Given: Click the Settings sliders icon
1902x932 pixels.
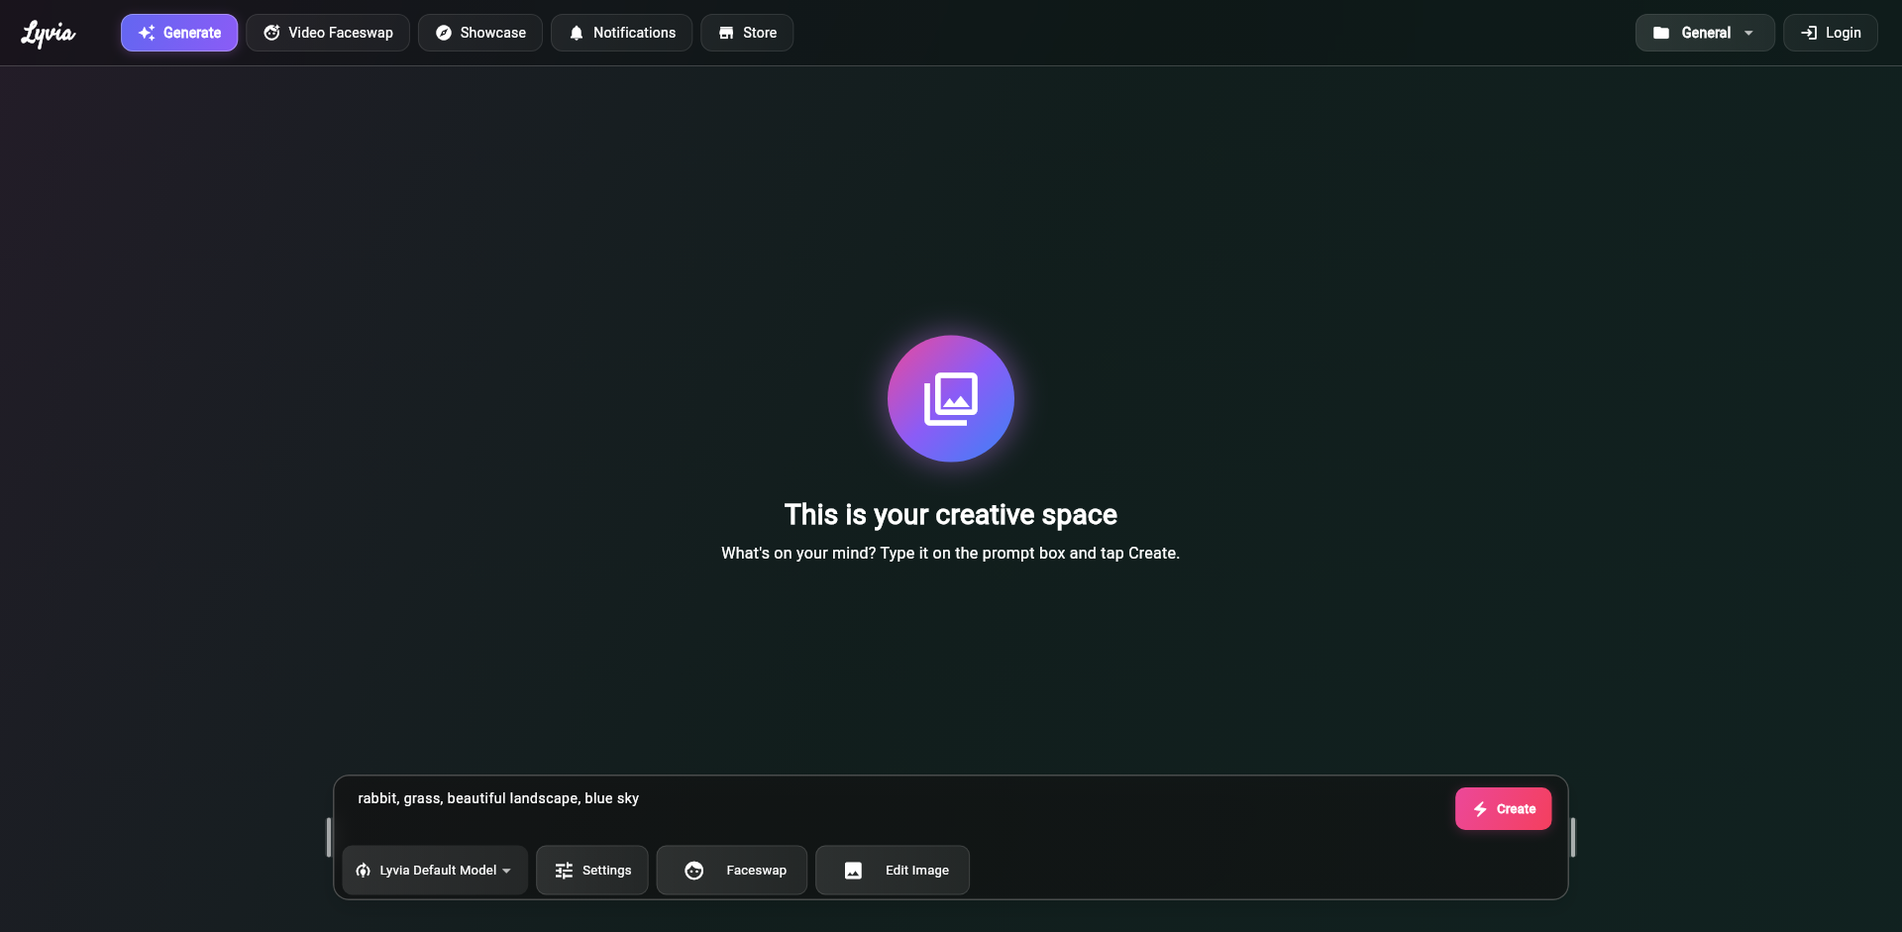Looking at the screenshot, I should click(564, 871).
